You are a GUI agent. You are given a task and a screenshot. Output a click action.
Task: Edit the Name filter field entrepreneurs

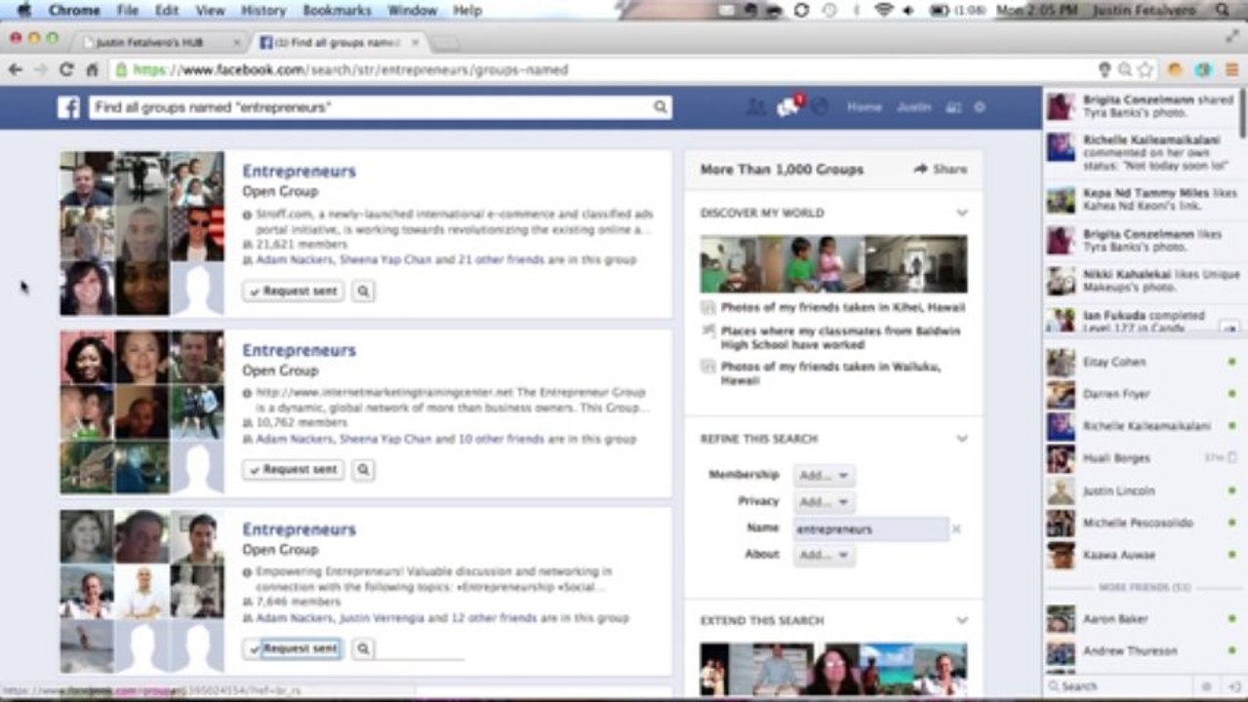pos(870,529)
